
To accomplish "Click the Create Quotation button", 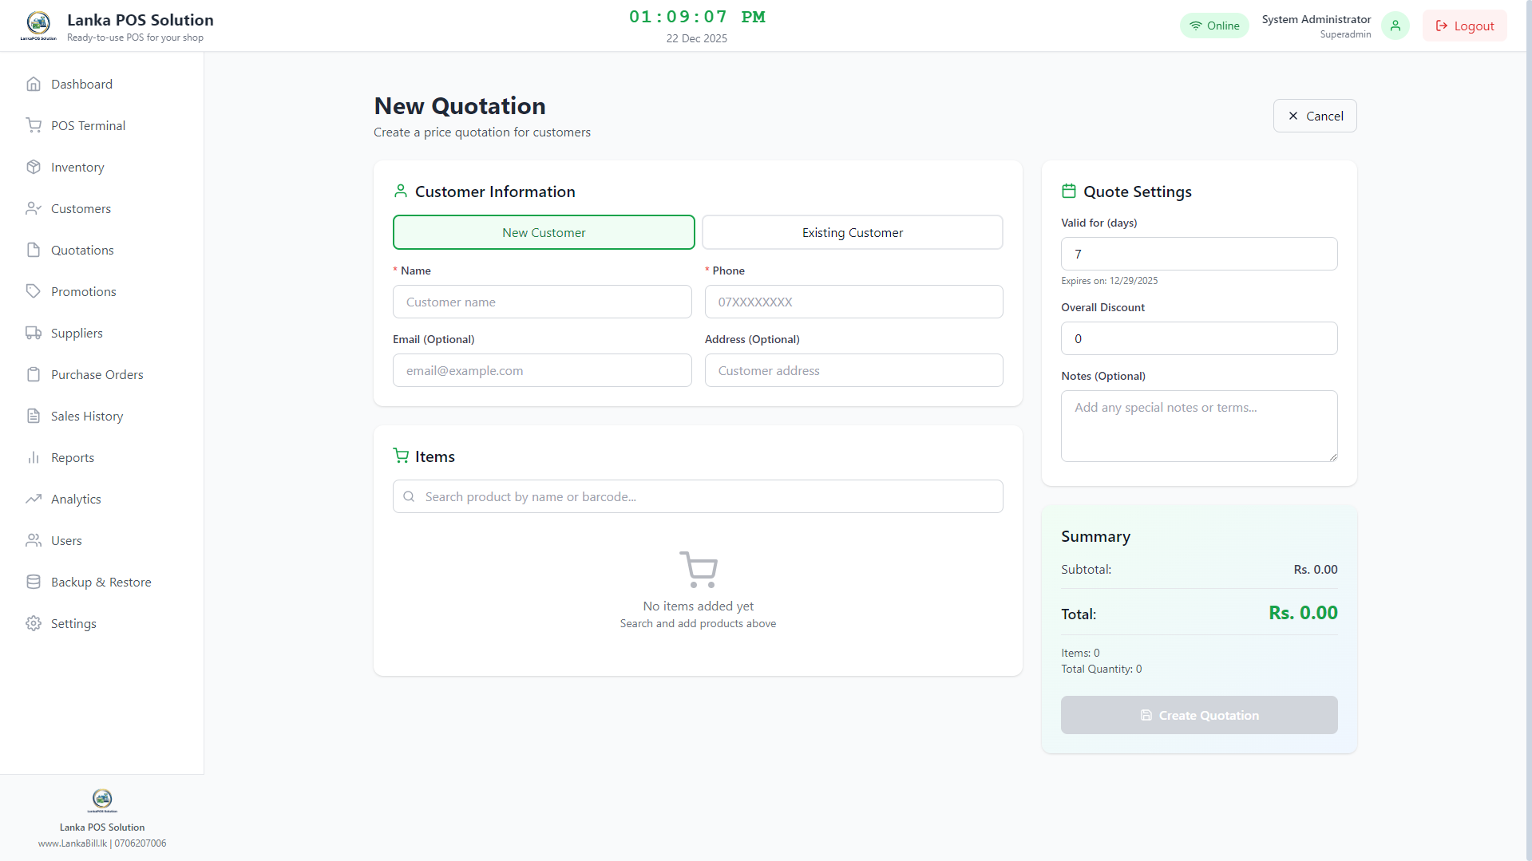I will tap(1198, 716).
